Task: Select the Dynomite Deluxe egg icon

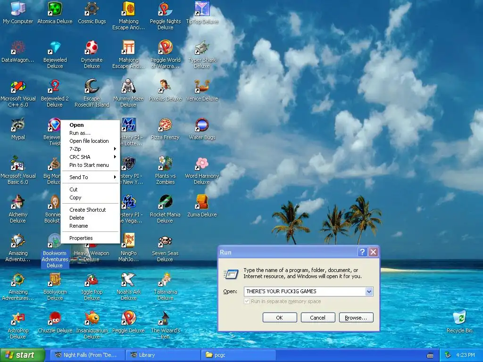Action: tap(92, 48)
